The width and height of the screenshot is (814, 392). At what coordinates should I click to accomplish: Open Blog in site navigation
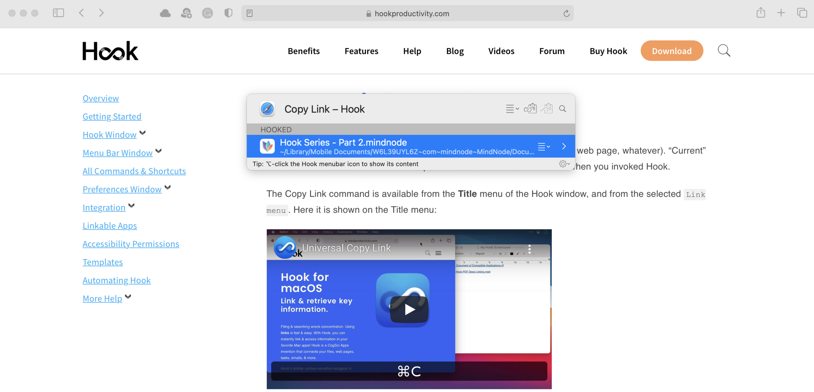455,51
